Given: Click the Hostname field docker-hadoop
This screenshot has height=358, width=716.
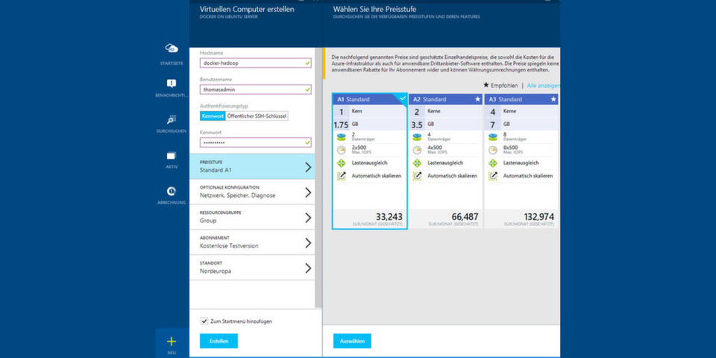Looking at the screenshot, I should click(256, 63).
